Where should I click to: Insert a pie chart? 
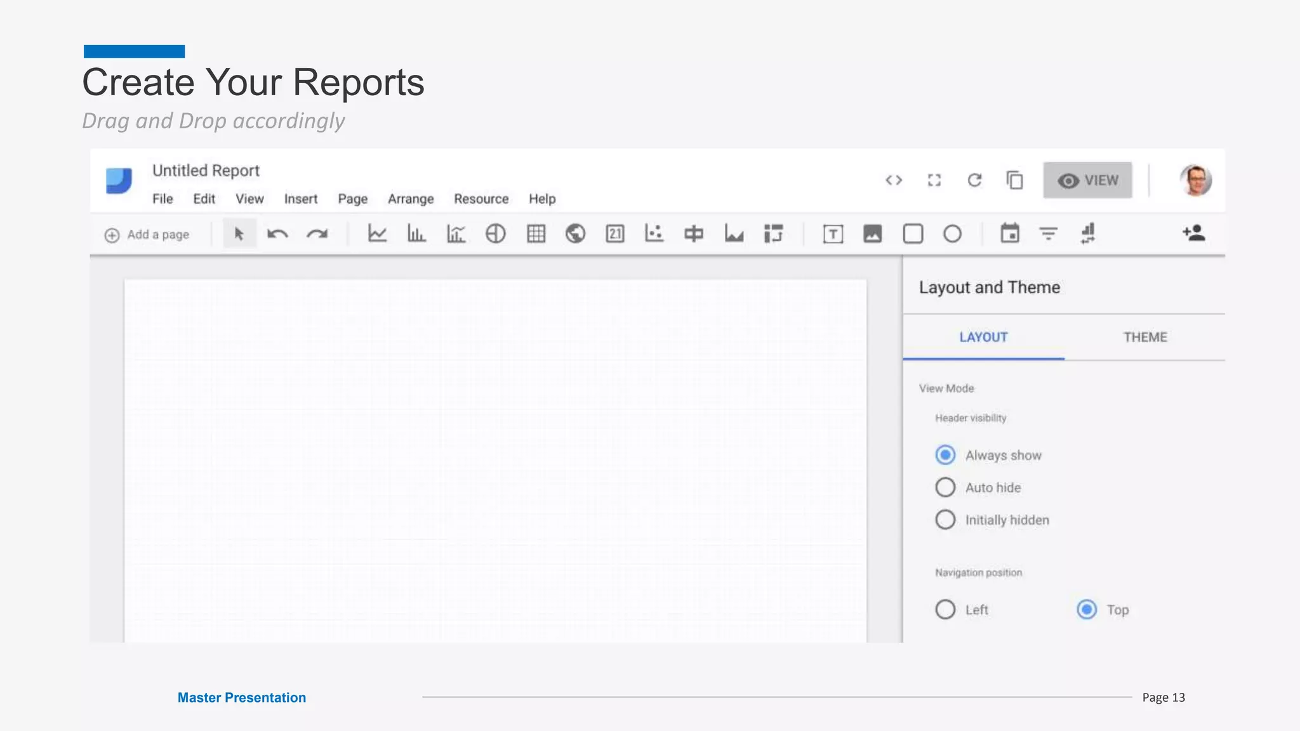(496, 234)
